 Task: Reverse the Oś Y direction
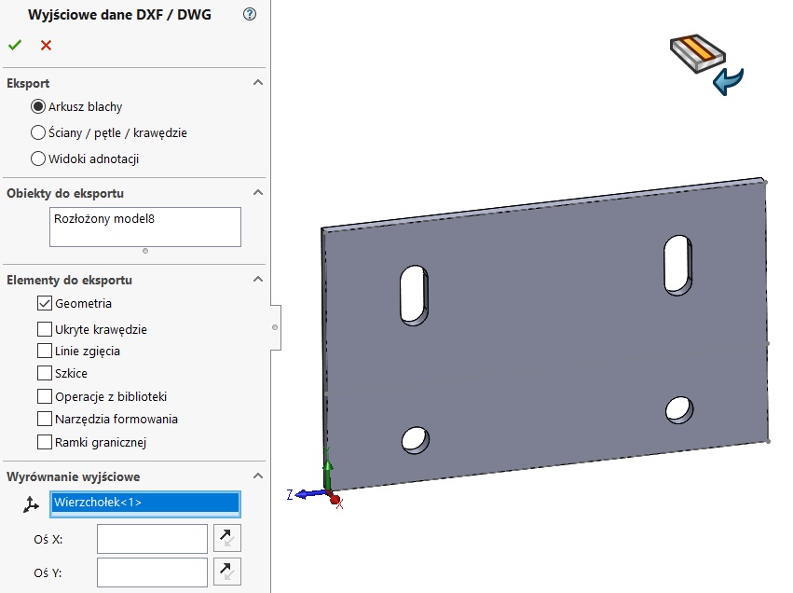(227, 572)
